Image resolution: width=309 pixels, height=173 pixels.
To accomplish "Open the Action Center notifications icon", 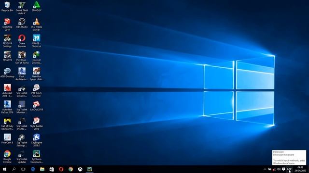I will click(x=283, y=169).
